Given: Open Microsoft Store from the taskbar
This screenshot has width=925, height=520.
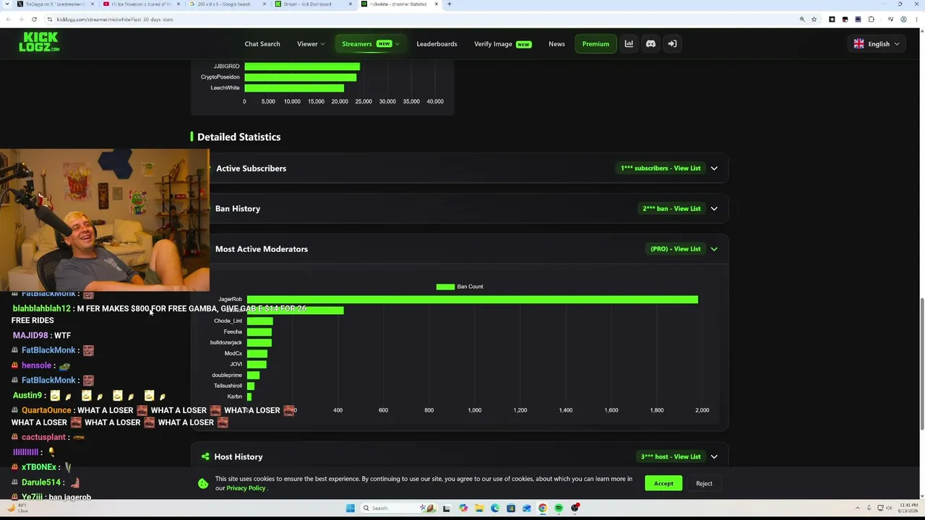Looking at the screenshot, I should (x=511, y=508).
